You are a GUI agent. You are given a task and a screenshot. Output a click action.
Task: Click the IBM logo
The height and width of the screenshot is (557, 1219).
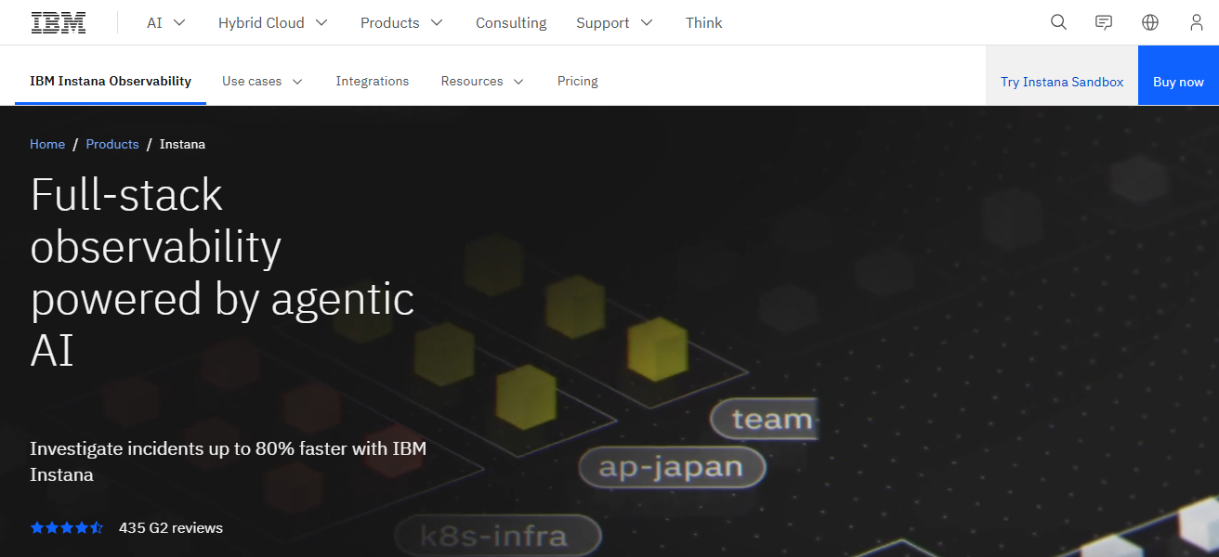pos(59,22)
